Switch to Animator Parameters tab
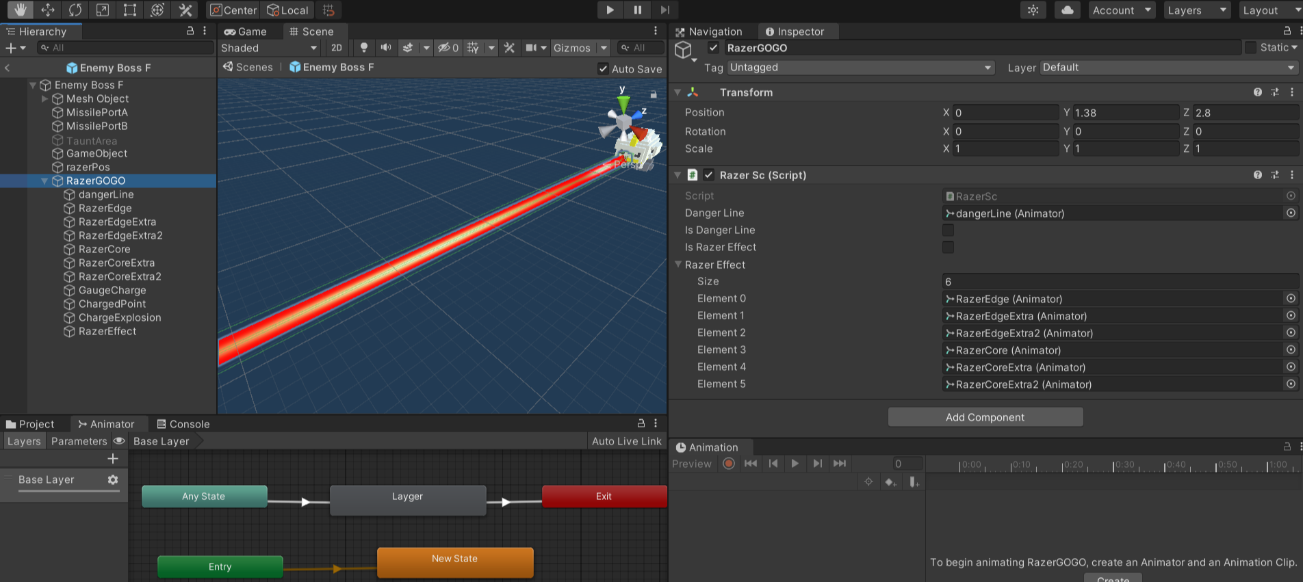This screenshot has width=1303, height=582. coord(79,441)
